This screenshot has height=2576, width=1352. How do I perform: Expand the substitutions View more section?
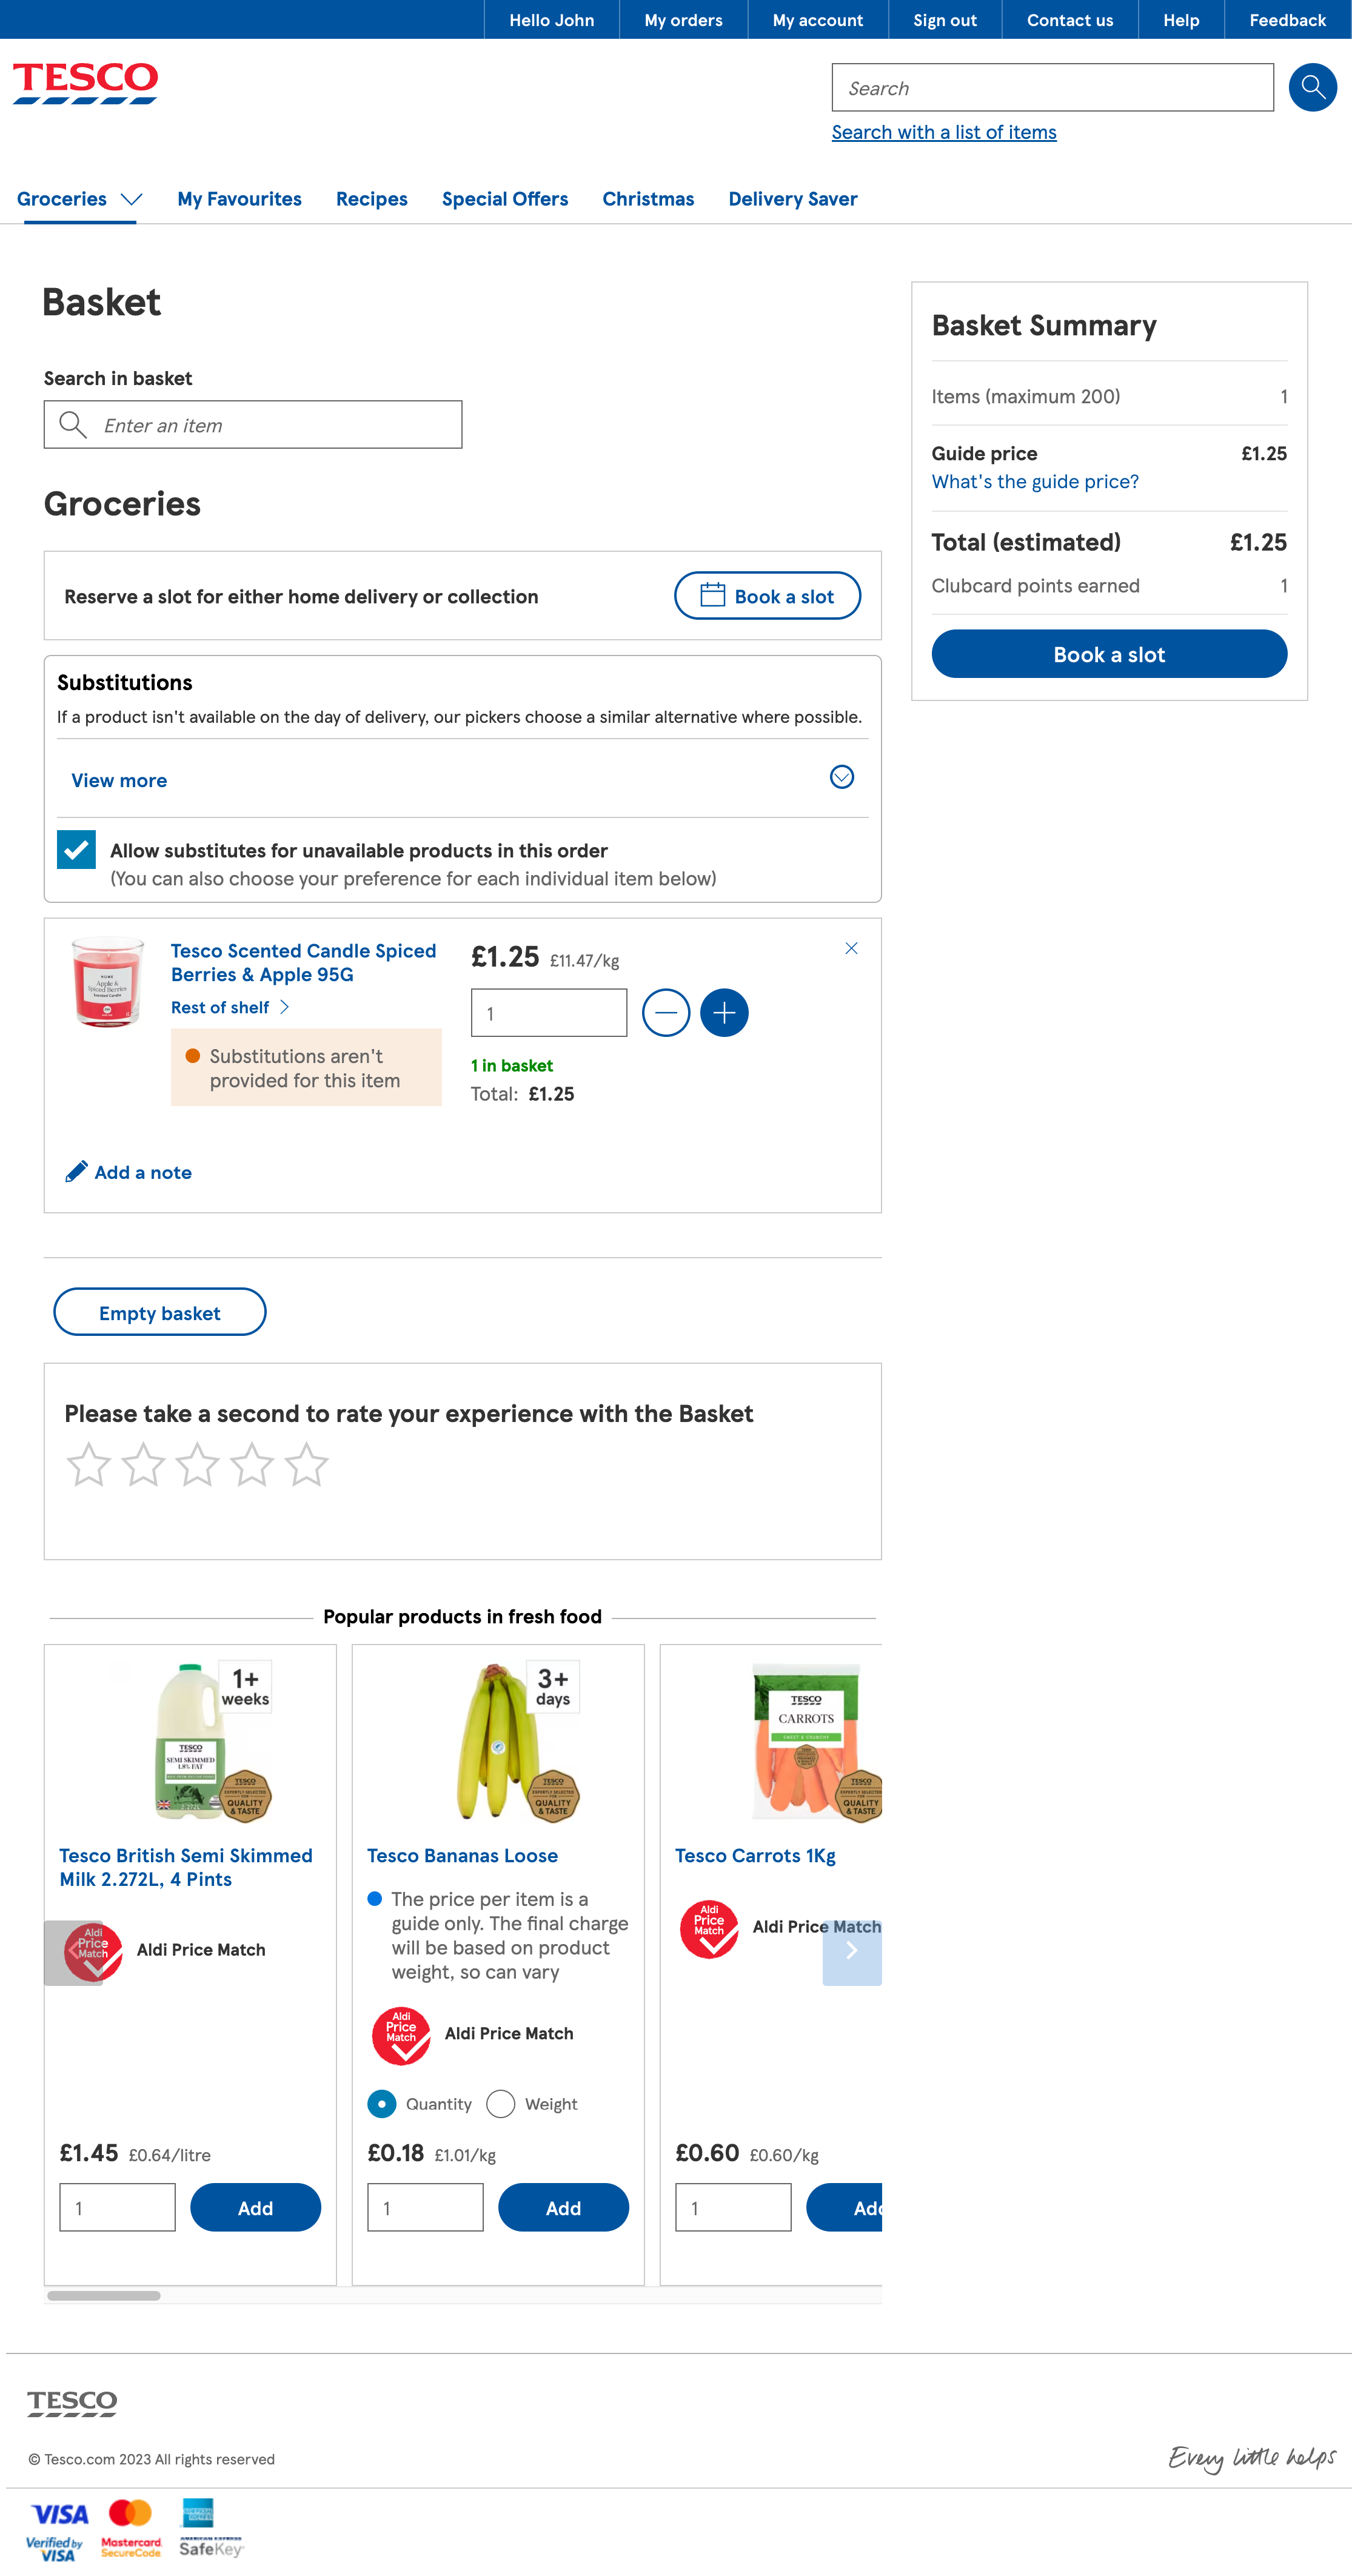[119, 780]
